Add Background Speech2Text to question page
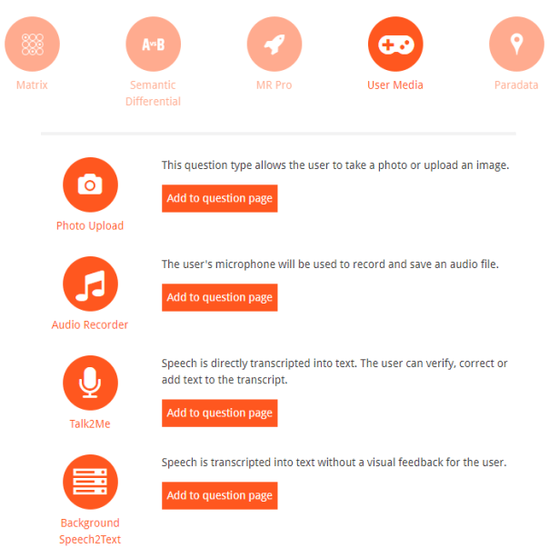The image size is (549, 548). pyautogui.click(x=220, y=496)
